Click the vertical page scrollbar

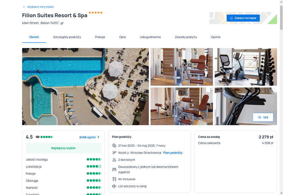coord(281,97)
